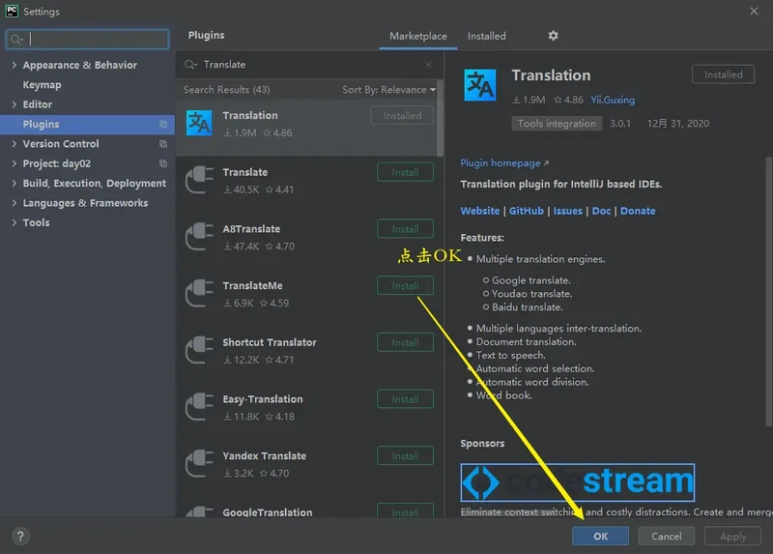Image resolution: width=773 pixels, height=554 pixels.
Task: Open the Plugin homepage link
Action: click(503, 163)
